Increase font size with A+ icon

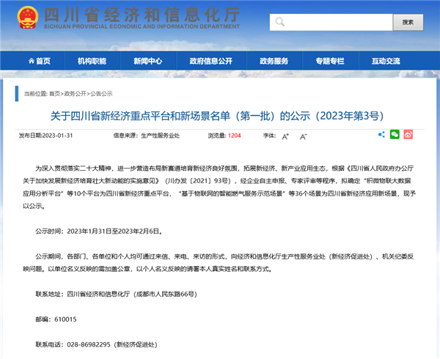tap(285, 136)
